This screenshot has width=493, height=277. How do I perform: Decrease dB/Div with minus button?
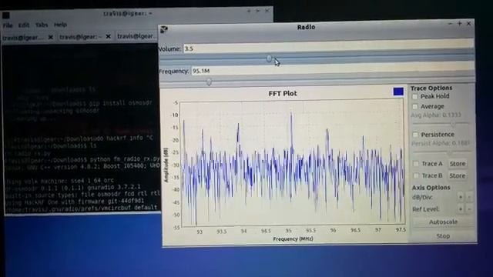point(469,197)
